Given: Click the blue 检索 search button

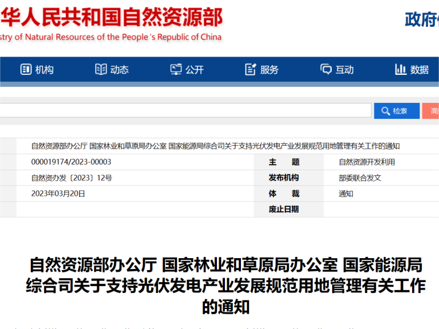Looking at the screenshot, I should (397, 111).
